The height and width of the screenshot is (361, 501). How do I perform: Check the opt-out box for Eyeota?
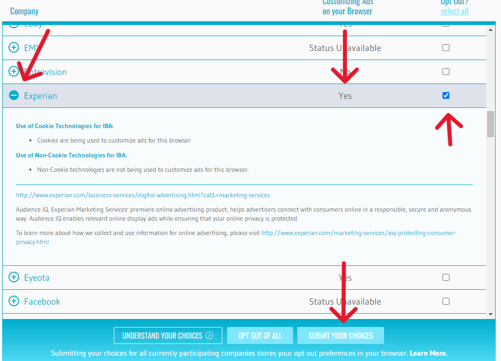tap(446, 278)
